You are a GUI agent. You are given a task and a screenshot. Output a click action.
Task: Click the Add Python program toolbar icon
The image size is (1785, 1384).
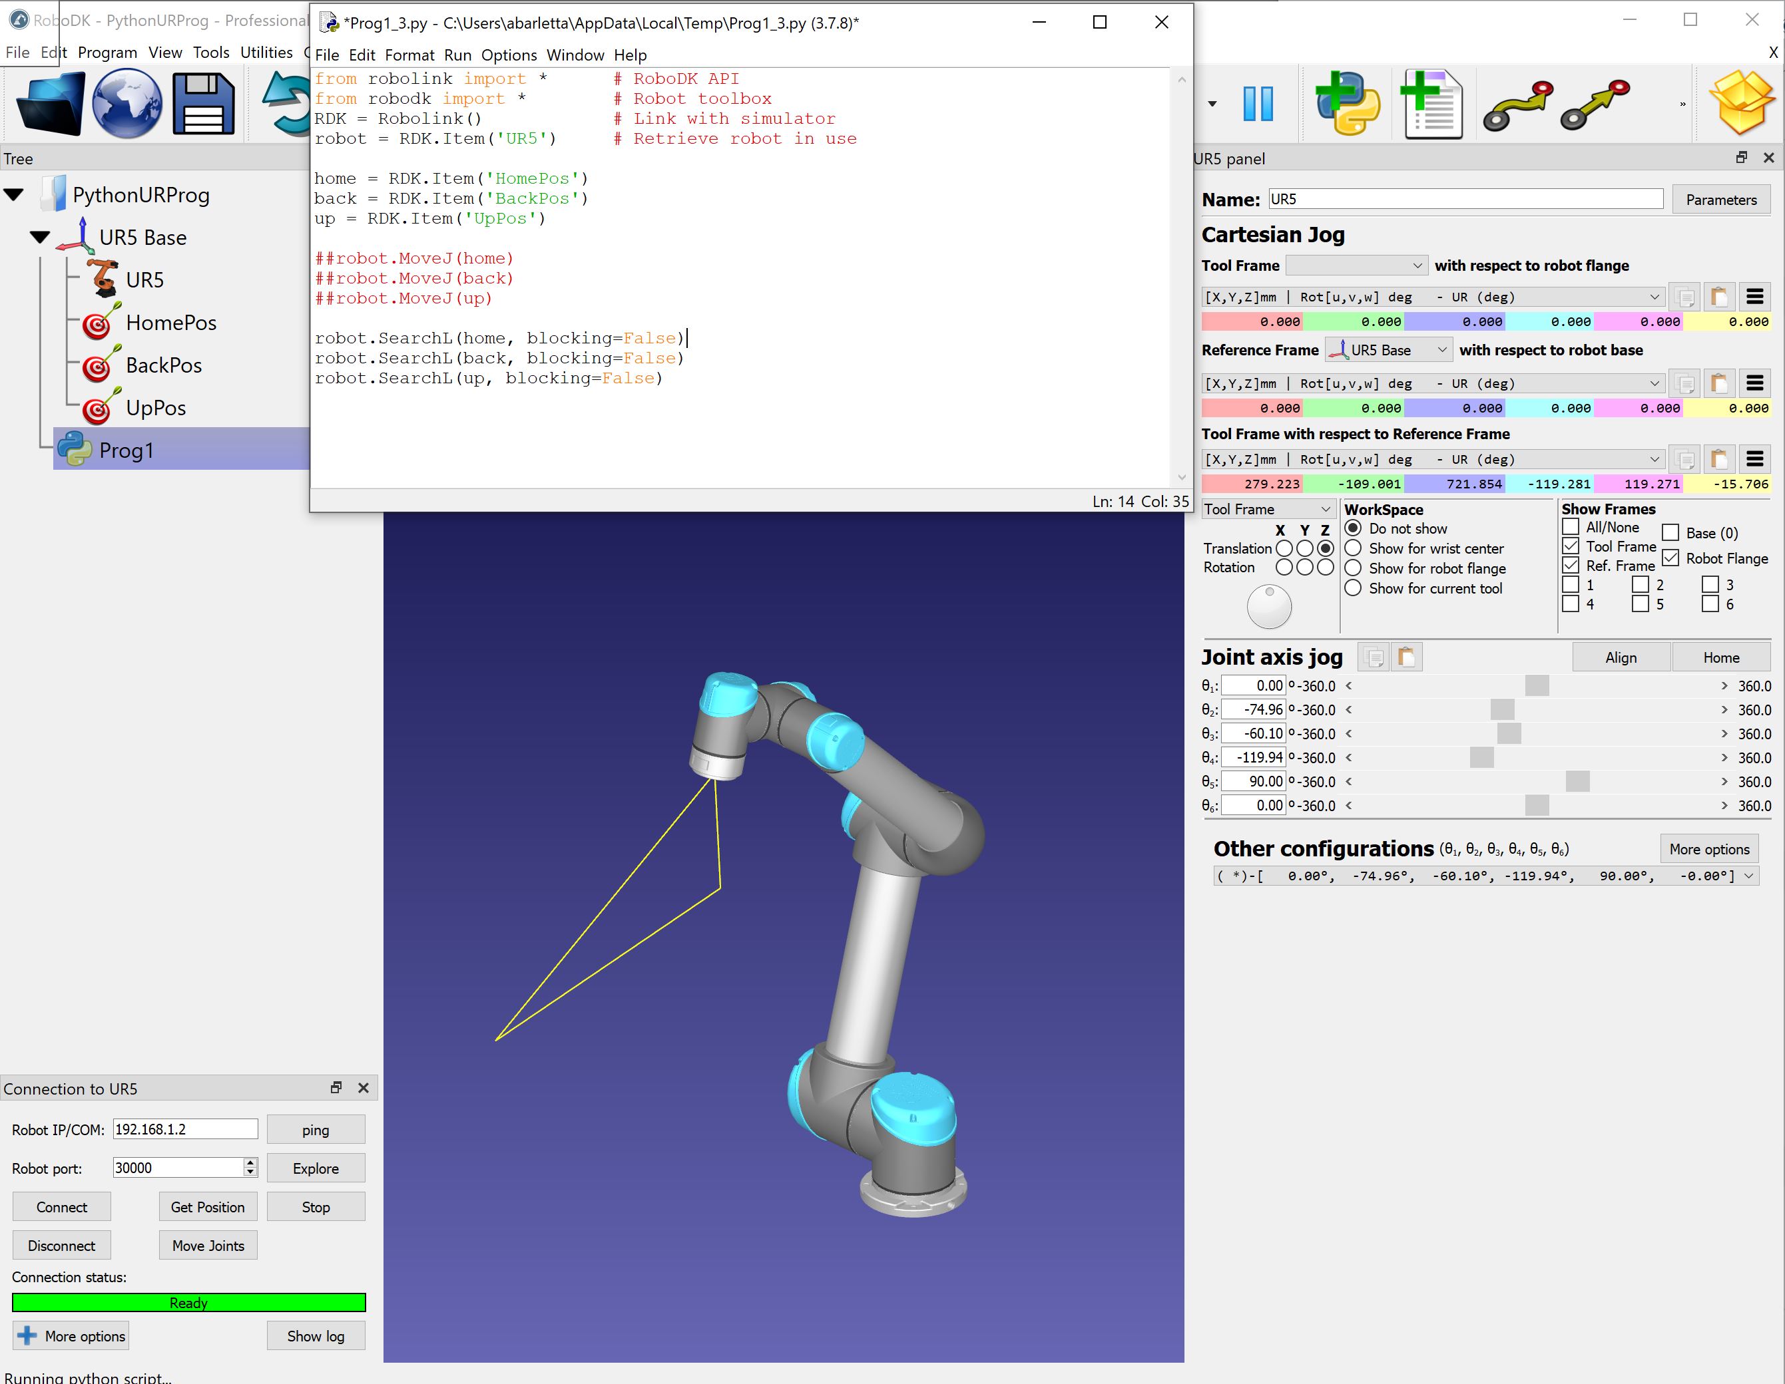click(1346, 104)
